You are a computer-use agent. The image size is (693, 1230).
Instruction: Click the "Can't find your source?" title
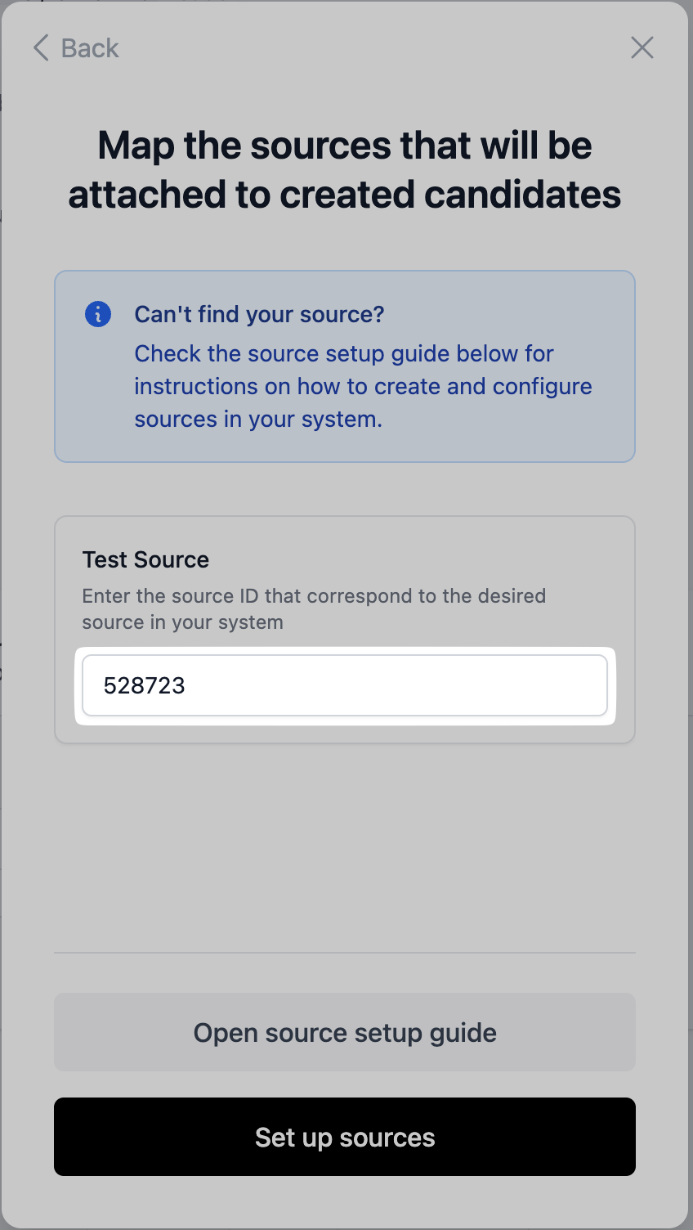point(259,314)
